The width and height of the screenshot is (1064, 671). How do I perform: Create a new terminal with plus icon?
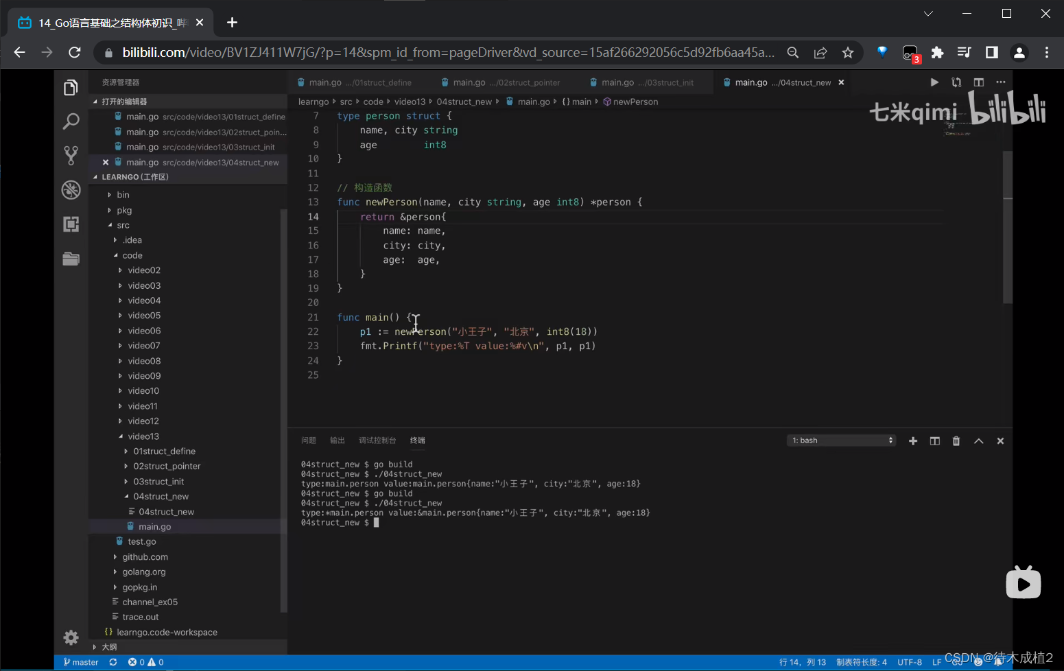click(x=913, y=441)
